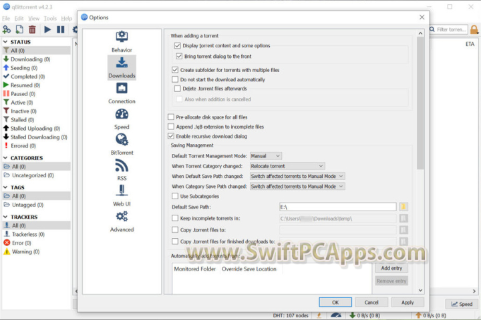
Task: Collapse the TAGS section
Action: (5, 187)
